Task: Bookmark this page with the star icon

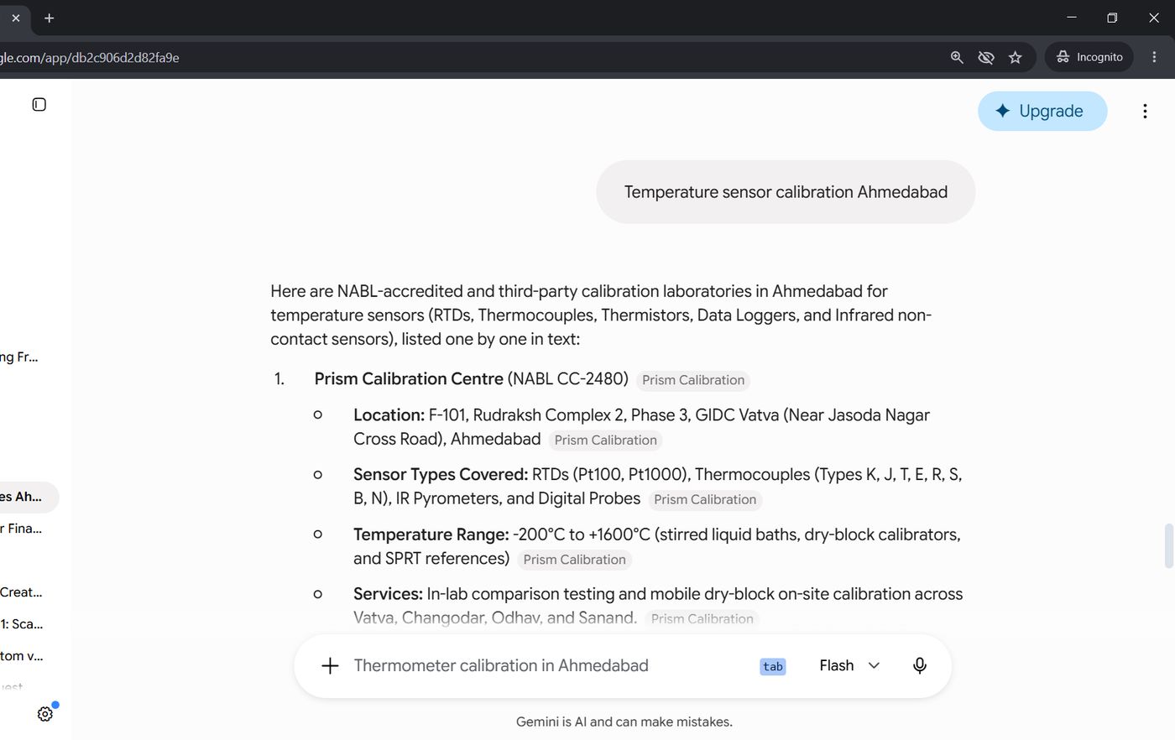Action: coord(1016,57)
